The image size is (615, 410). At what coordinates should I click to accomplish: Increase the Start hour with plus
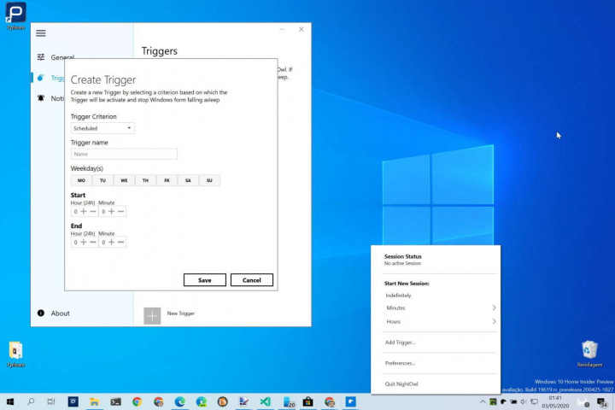(84, 211)
